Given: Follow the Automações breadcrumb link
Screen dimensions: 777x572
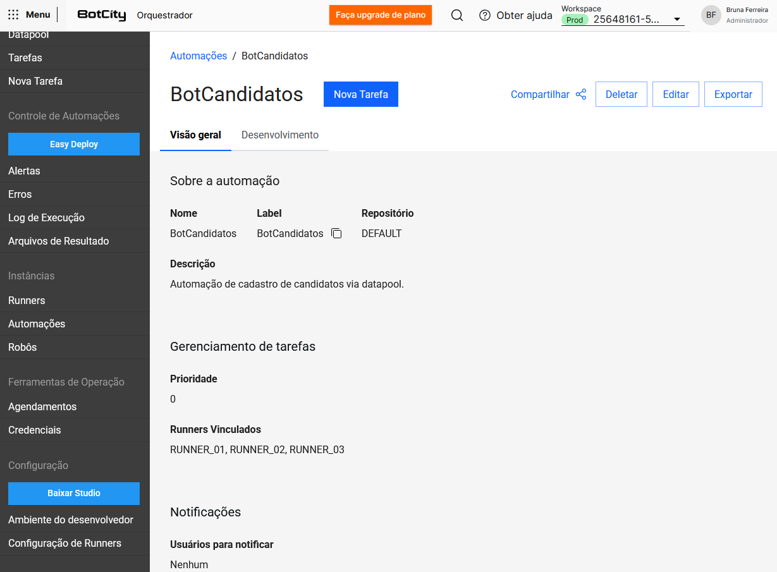Looking at the screenshot, I should pyautogui.click(x=199, y=56).
